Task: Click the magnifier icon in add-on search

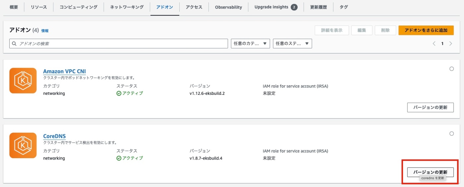Action: point(14,43)
